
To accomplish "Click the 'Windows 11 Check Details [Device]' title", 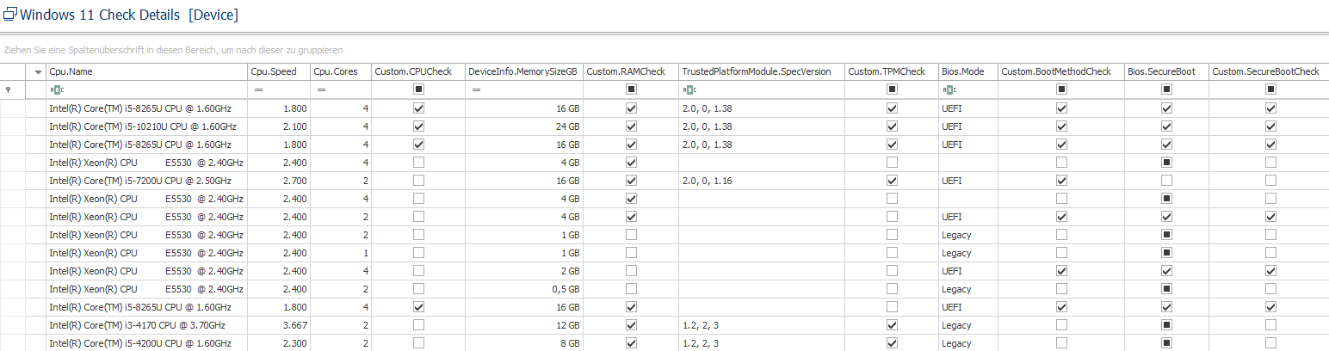I will [128, 15].
